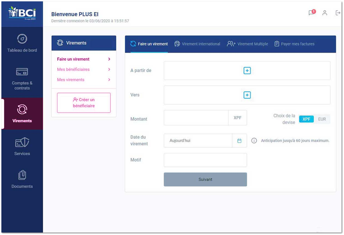Switch to Virement Multiple tab

(247, 44)
